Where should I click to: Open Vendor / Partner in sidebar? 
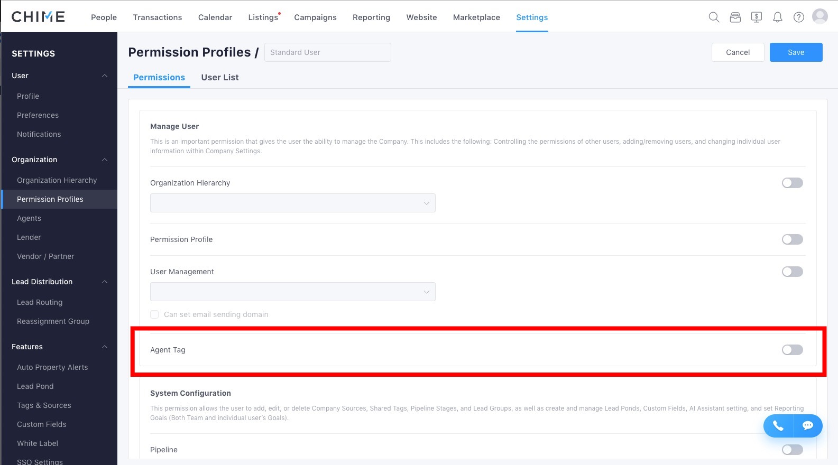click(x=45, y=256)
